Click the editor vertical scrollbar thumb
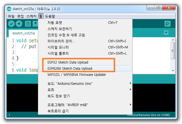The height and width of the screenshot is (124, 182). [x=173, y=51]
